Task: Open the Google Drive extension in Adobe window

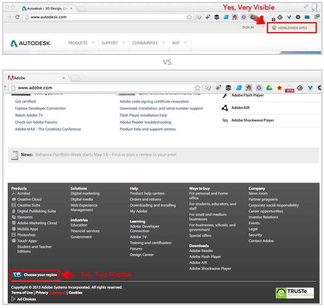Action: point(269,88)
